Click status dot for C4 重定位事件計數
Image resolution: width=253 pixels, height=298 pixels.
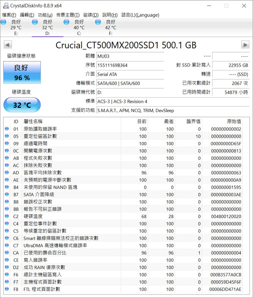(x=7, y=223)
